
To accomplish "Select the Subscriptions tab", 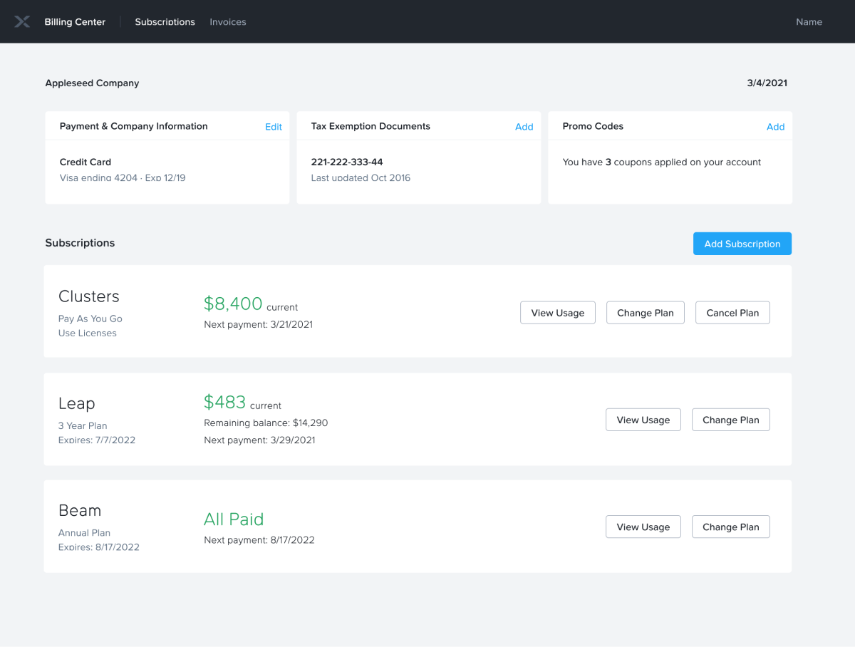I will click(x=165, y=21).
